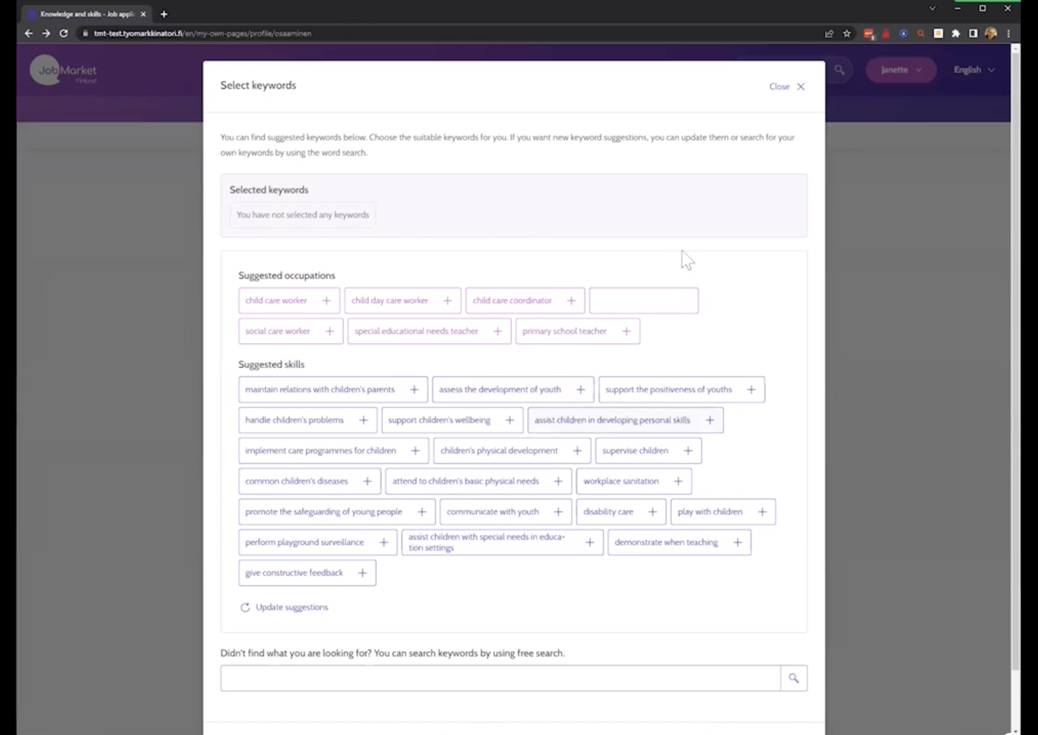Add demonstrate when teaching plus icon
Image resolution: width=1038 pixels, height=735 pixels.
[738, 542]
